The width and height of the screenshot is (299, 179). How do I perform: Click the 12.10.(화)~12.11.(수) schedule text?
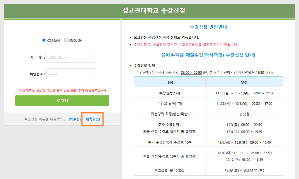(x=244, y=153)
